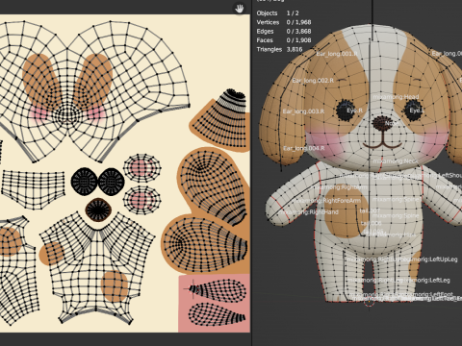Select the upper pink blush UV island

tap(142, 168)
